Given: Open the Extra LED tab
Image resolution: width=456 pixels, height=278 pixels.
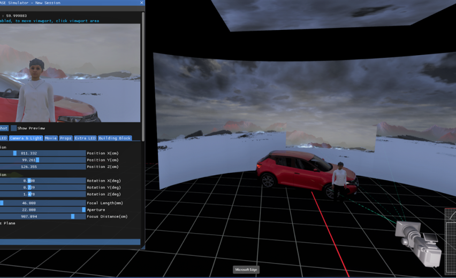Looking at the screenshot, I should coord(85,138).
